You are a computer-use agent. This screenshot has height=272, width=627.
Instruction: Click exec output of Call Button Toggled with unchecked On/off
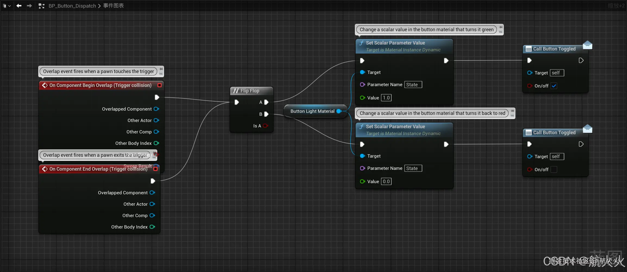(581, 144)
